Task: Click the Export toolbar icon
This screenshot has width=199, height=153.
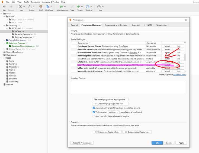Action: coord(30,7)
